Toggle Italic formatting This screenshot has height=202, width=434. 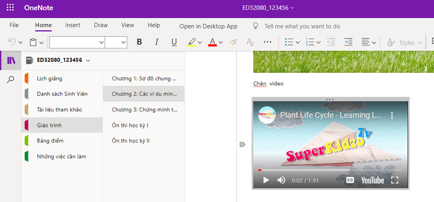(157, 42)
